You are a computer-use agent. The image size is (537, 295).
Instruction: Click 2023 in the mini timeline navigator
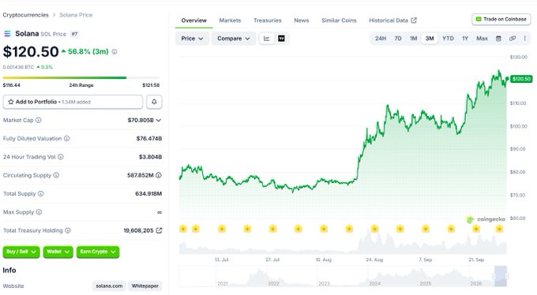pyautogui.click(x=324, y=283)
